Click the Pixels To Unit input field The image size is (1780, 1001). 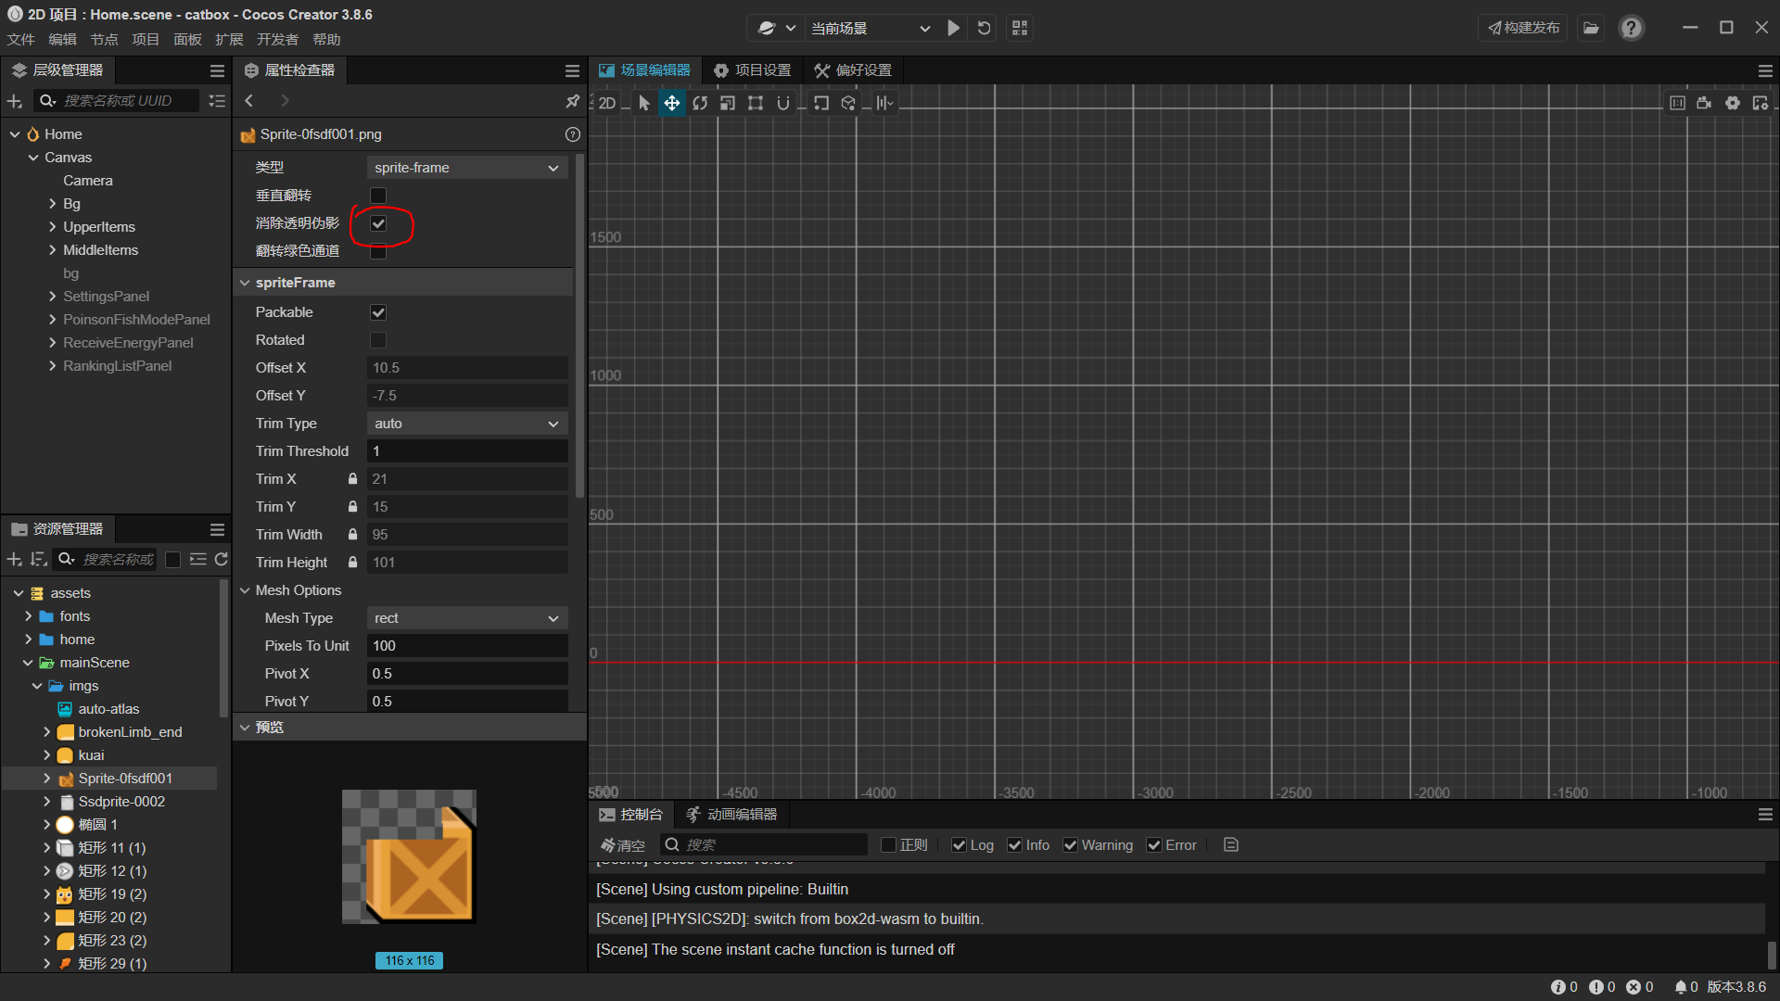point(466,646)
